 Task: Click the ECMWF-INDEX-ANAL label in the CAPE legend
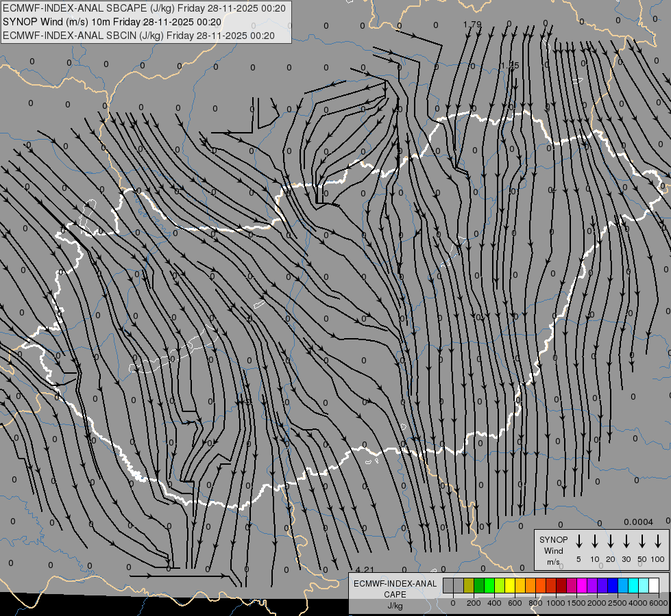click(395, 584)
